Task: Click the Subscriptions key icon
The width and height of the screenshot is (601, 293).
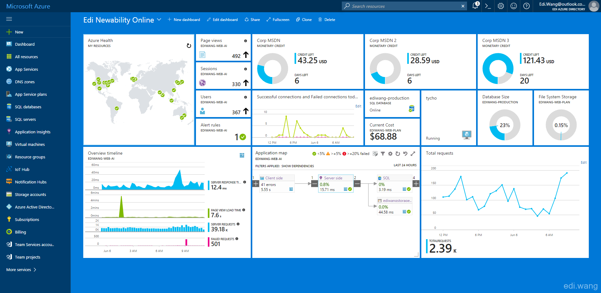Action: click(x=9, y=219)
